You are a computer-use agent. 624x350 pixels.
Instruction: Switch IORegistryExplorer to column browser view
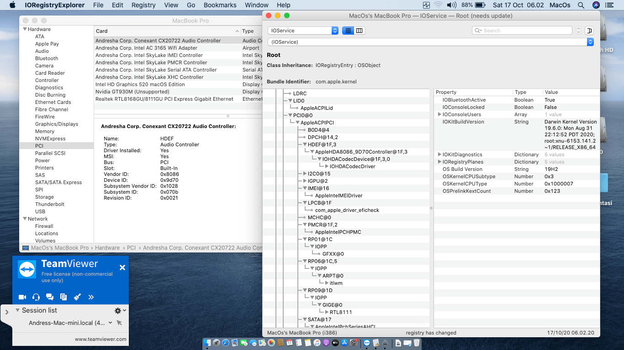coord(360,31)
